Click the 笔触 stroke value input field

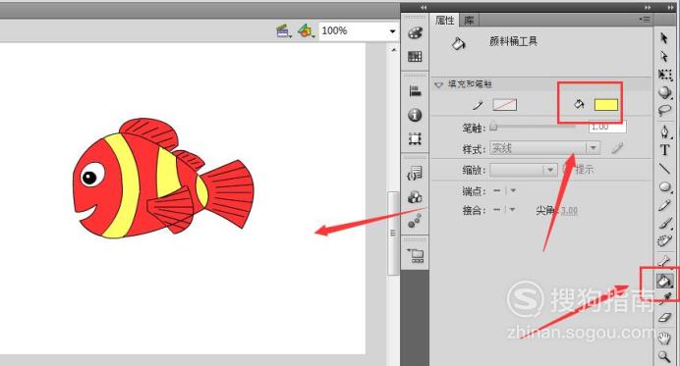click(607, 127)
